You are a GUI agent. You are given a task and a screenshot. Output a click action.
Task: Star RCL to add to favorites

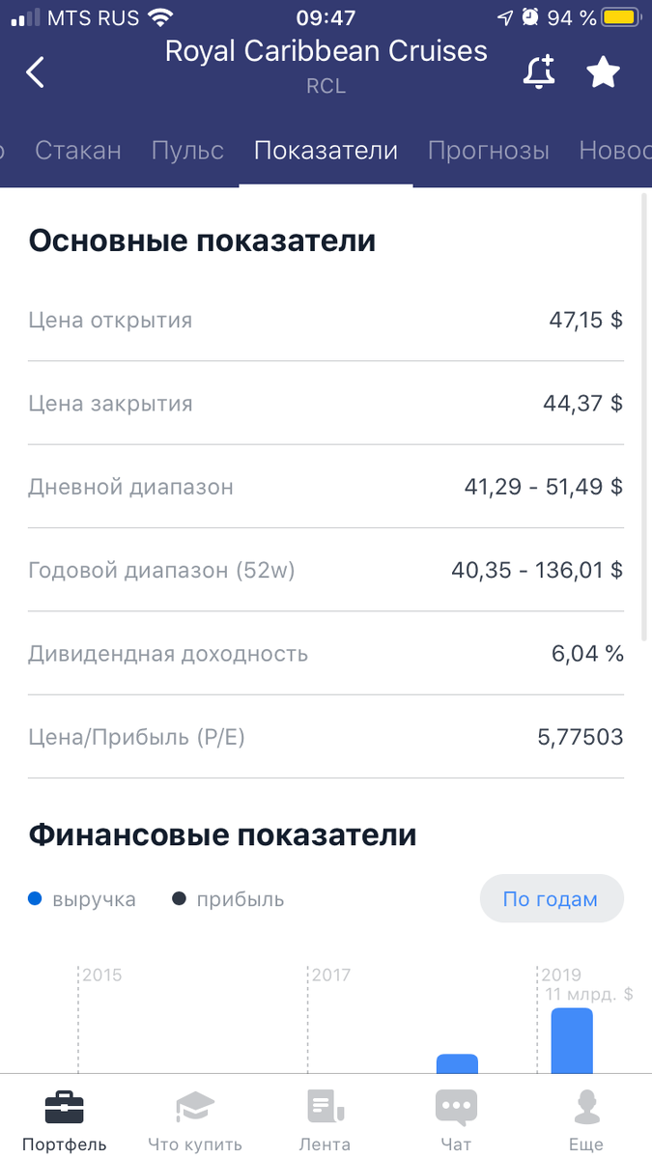(603, 71)
